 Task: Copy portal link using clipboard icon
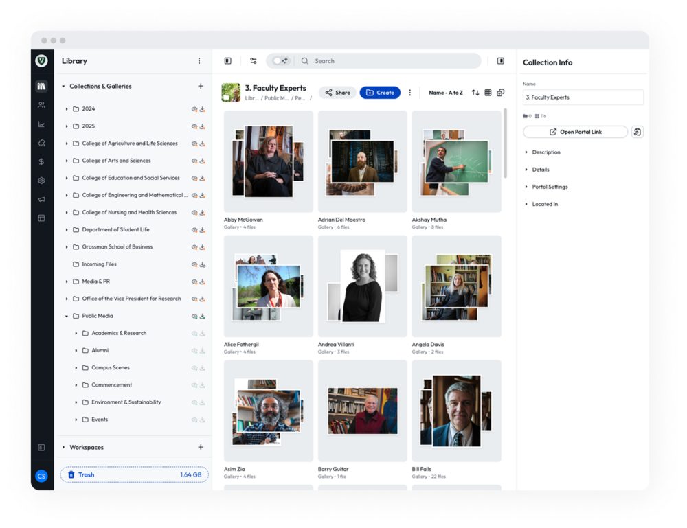(x=637, y=132)
